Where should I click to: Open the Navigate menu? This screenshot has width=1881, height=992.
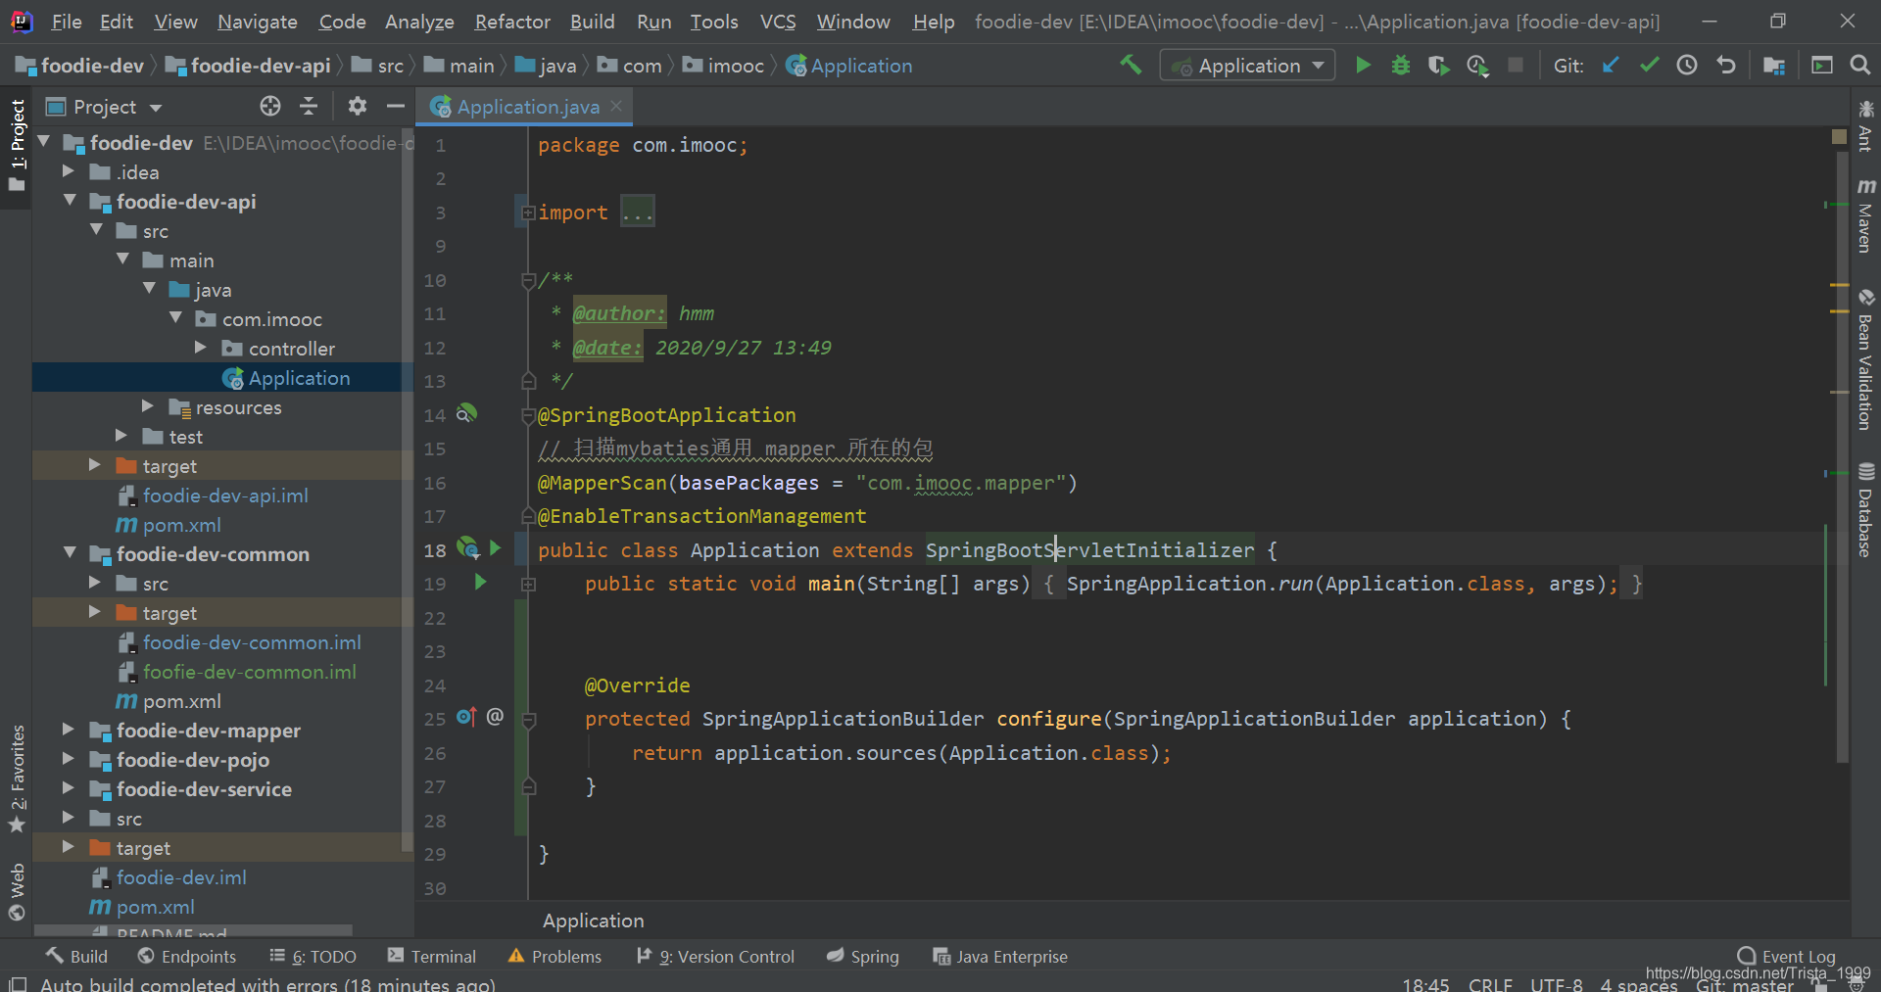[x=258, y=22]
